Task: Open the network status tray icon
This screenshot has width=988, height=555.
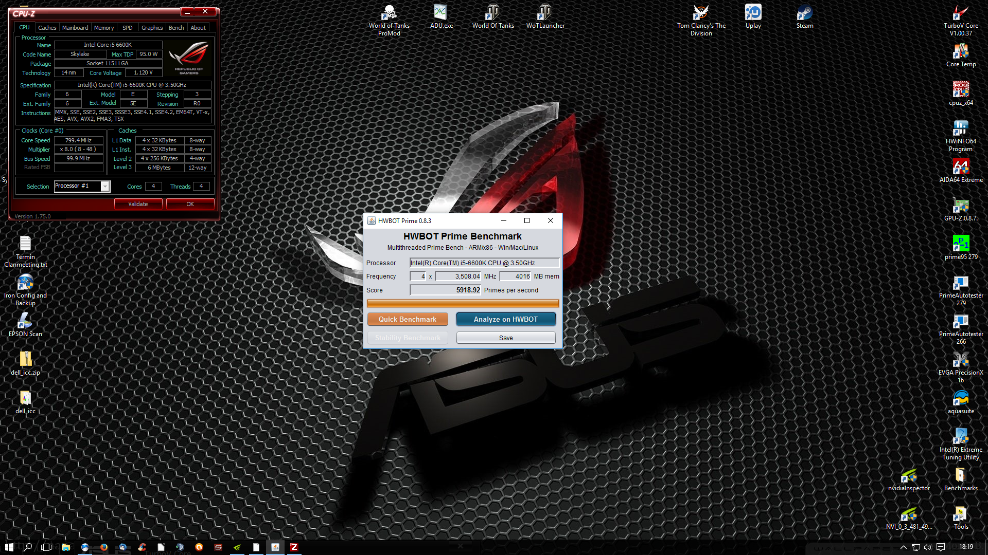Action: (915, 547)
